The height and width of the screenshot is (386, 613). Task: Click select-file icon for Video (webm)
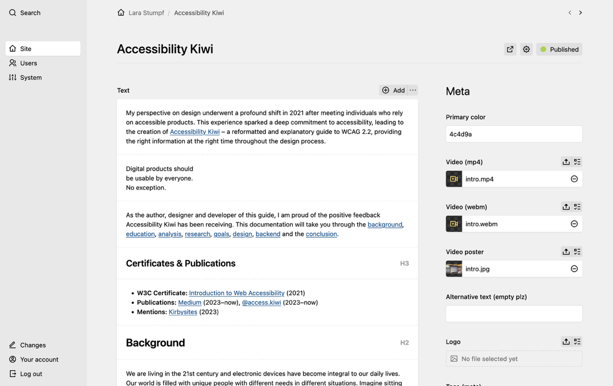[577, 207]
